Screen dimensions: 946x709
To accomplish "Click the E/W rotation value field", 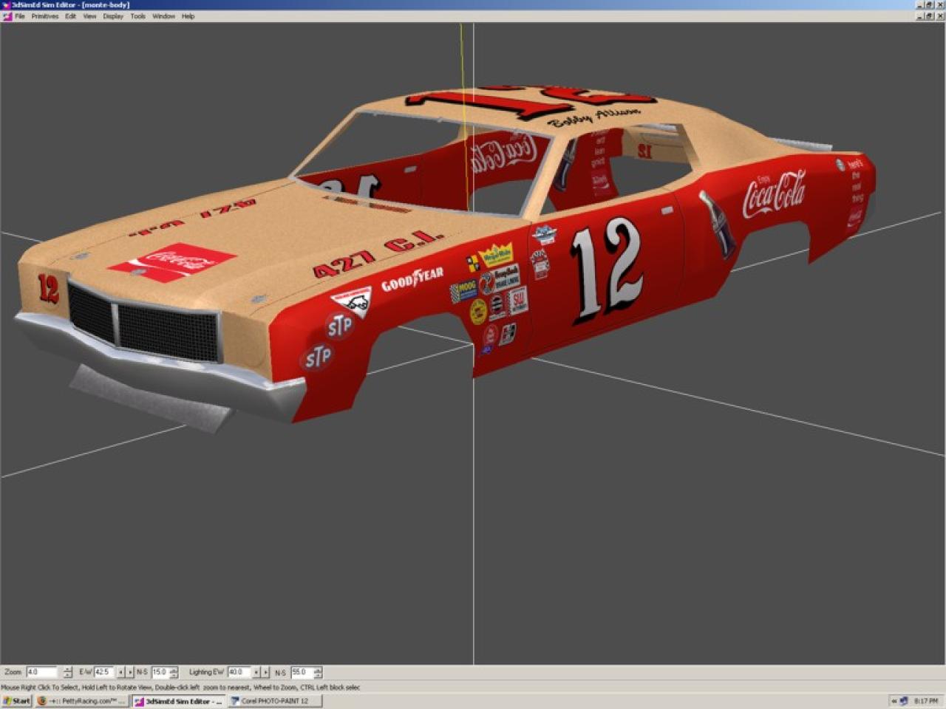I will [x=103, y=672].
